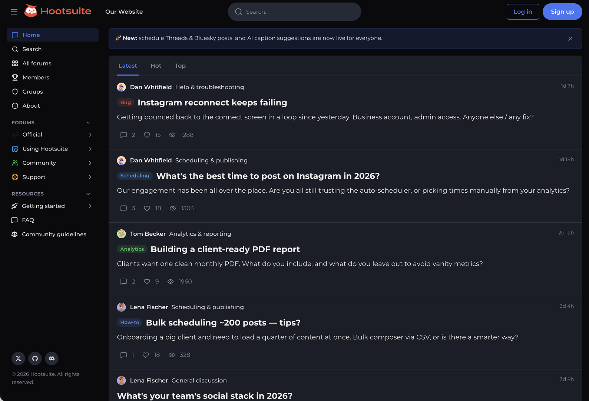
Task: Open About page in sidebar
Action: point(53,106)
